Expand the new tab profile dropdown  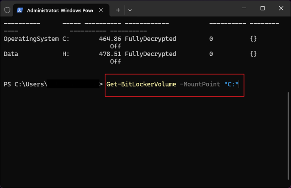[x=130, y=9]
